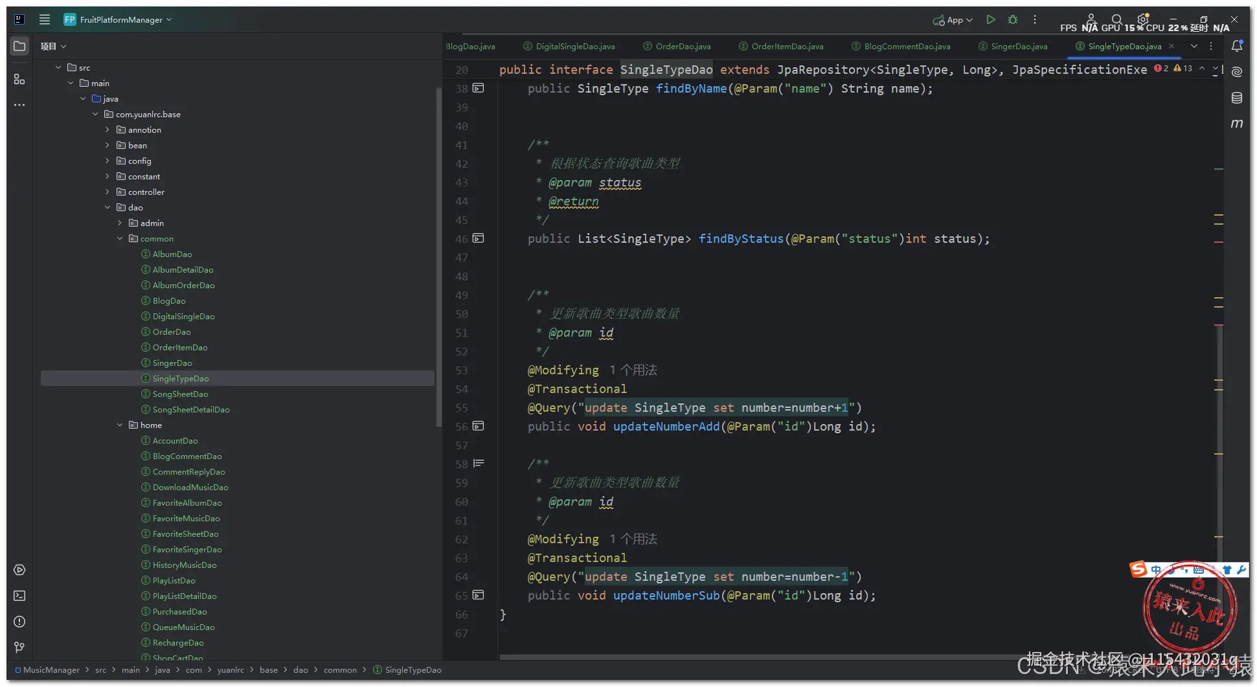This screenshot has height=687, width=1257.
Task: Click the usages hint above updateNumberAdd
Action: coord(633,370)
